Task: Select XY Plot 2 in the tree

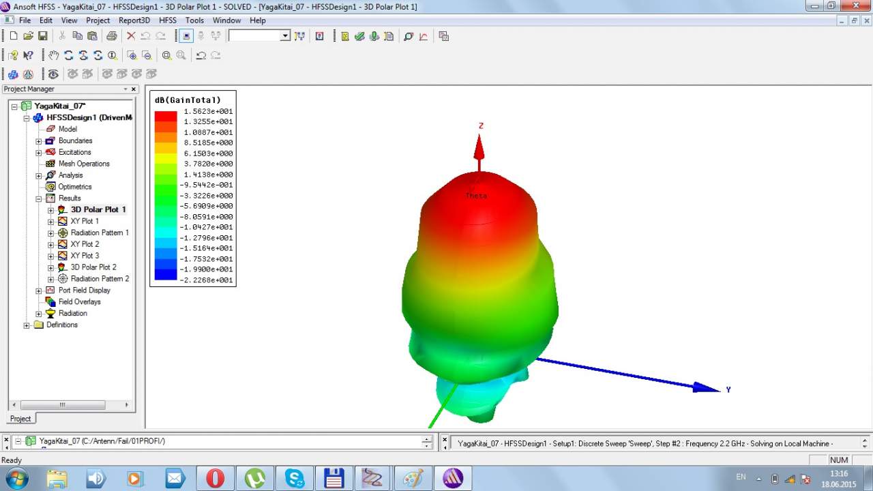Action: pos(85,244)
